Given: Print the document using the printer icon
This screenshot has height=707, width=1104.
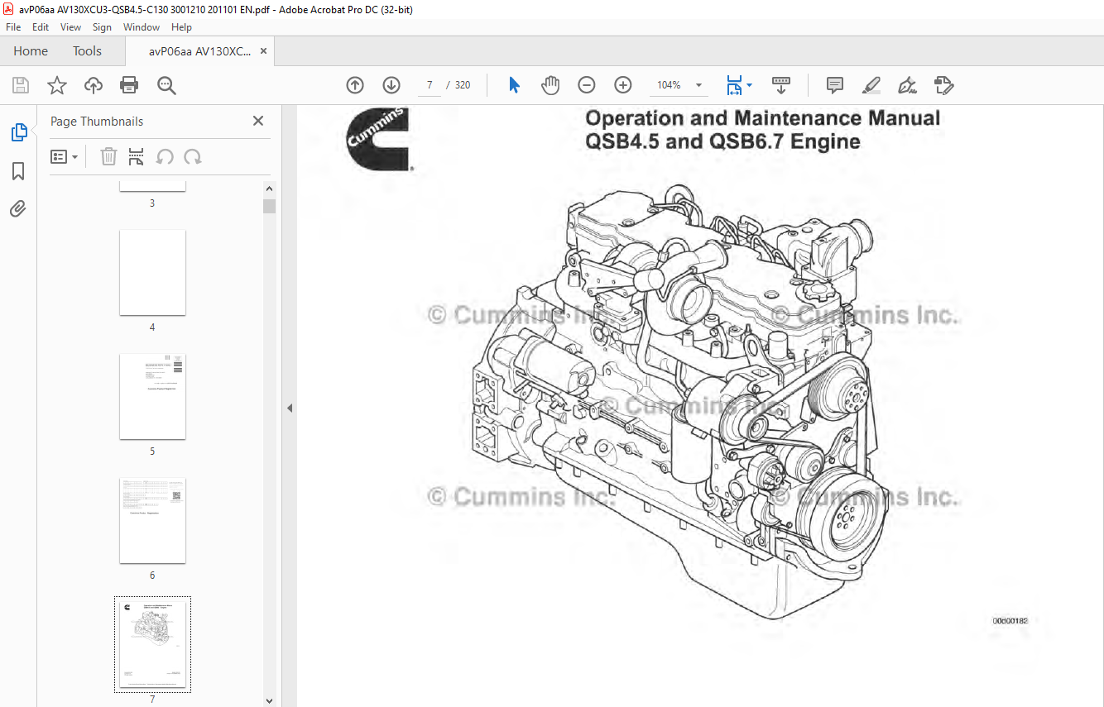Looking at the screenshot, I should tap(129, 85).
